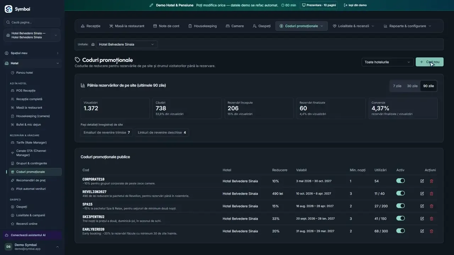Expand the Coduri promoționale top menu
The height and width of the screenshot is (255, 454).
(301, 26)
